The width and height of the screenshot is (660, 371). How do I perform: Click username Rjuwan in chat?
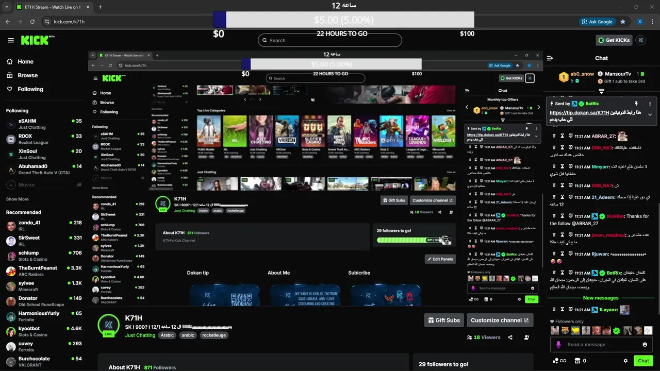click(600, 254)
